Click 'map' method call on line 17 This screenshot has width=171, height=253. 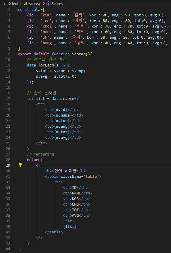(66, 99)
